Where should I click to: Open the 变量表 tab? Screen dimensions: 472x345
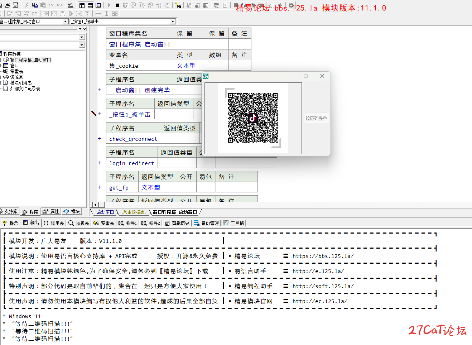pyautogui.click(x=104, y=223)
